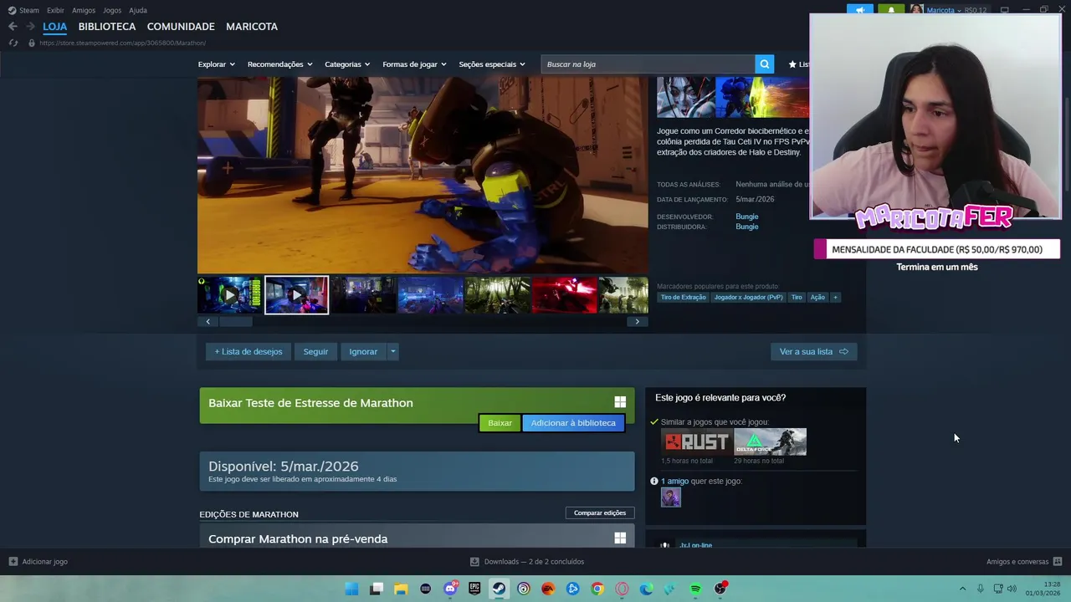Open the MARICOTA profile tab

click(252, 27)
